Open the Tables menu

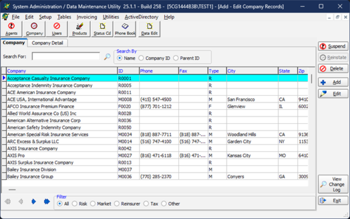(x=64, y=17)
